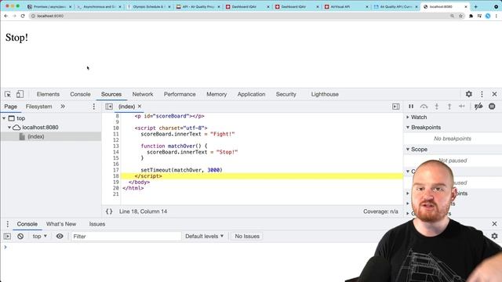
Task: Select the (index) editor tab
Action: click(x=126, y=107)
